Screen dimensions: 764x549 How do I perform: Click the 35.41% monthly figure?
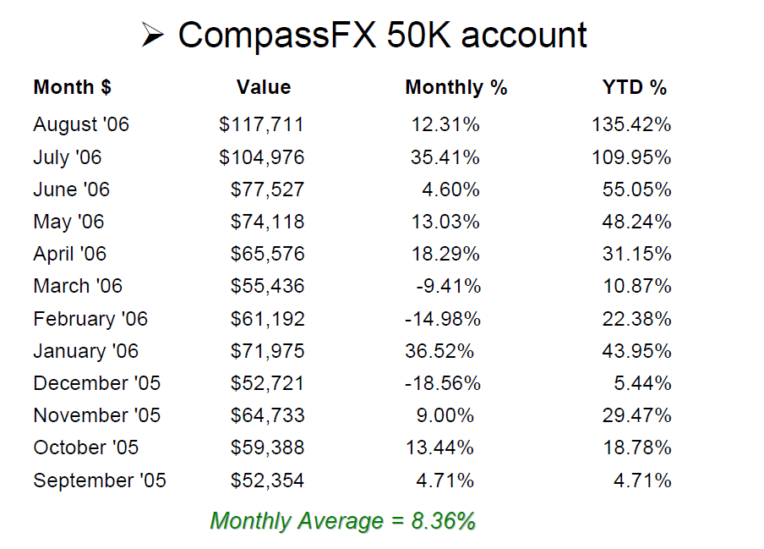click(x=445, y=157)
